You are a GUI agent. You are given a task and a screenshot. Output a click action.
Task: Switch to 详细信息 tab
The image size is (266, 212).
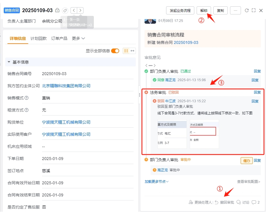tap(18, 38)
